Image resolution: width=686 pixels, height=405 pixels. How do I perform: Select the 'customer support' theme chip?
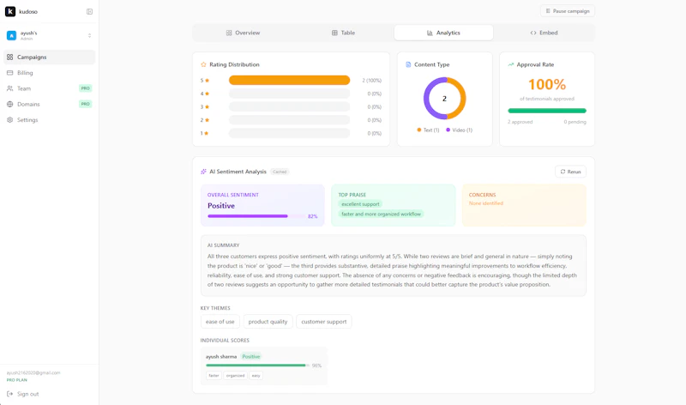[324, 322]
